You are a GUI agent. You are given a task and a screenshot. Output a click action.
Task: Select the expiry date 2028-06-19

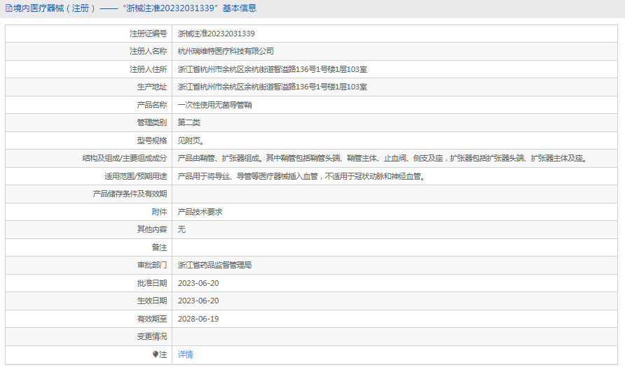[198, 319]
